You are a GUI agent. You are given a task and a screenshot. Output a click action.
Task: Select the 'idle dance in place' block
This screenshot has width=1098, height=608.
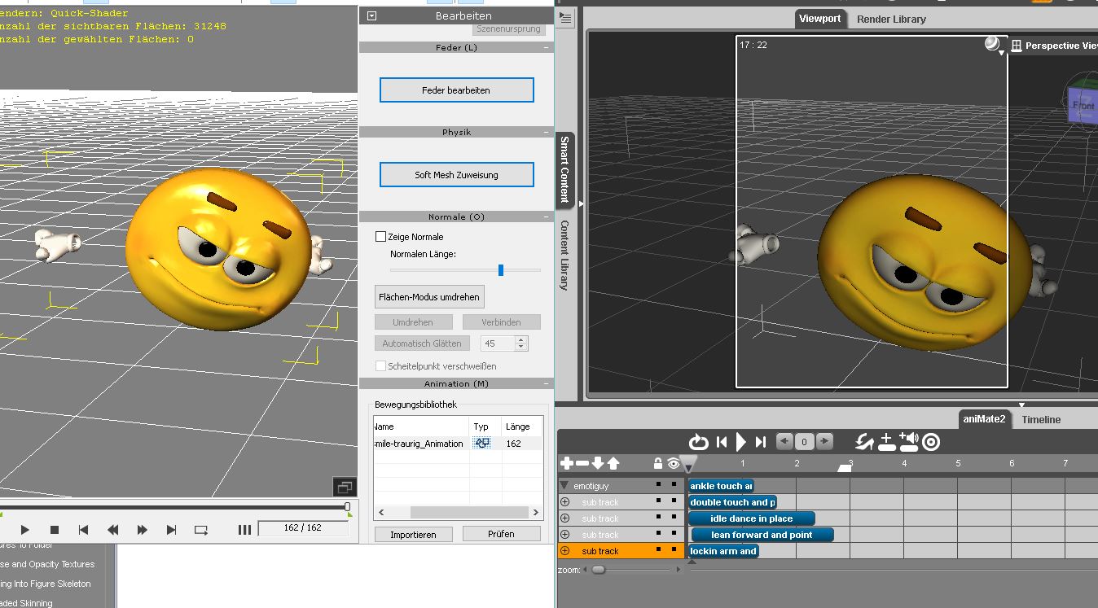751,518
